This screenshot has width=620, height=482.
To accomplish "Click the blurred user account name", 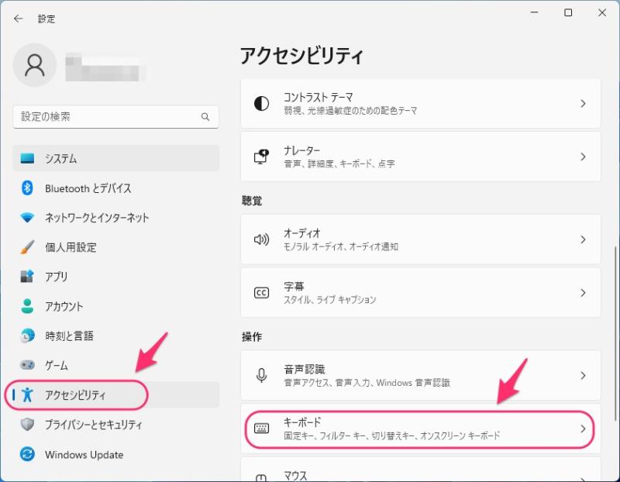I will click(105, 67).
